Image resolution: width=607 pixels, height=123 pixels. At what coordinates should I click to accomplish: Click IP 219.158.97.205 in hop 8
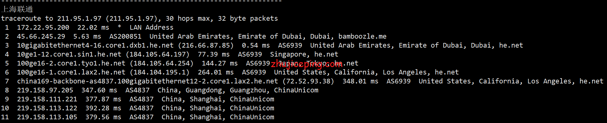(45, 90)
